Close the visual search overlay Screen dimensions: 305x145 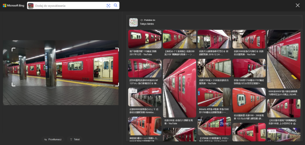pyautogui.click(x=298, y=5)
